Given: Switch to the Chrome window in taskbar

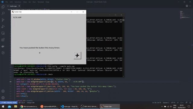Looking at the screenshot, I should [29, 106].
